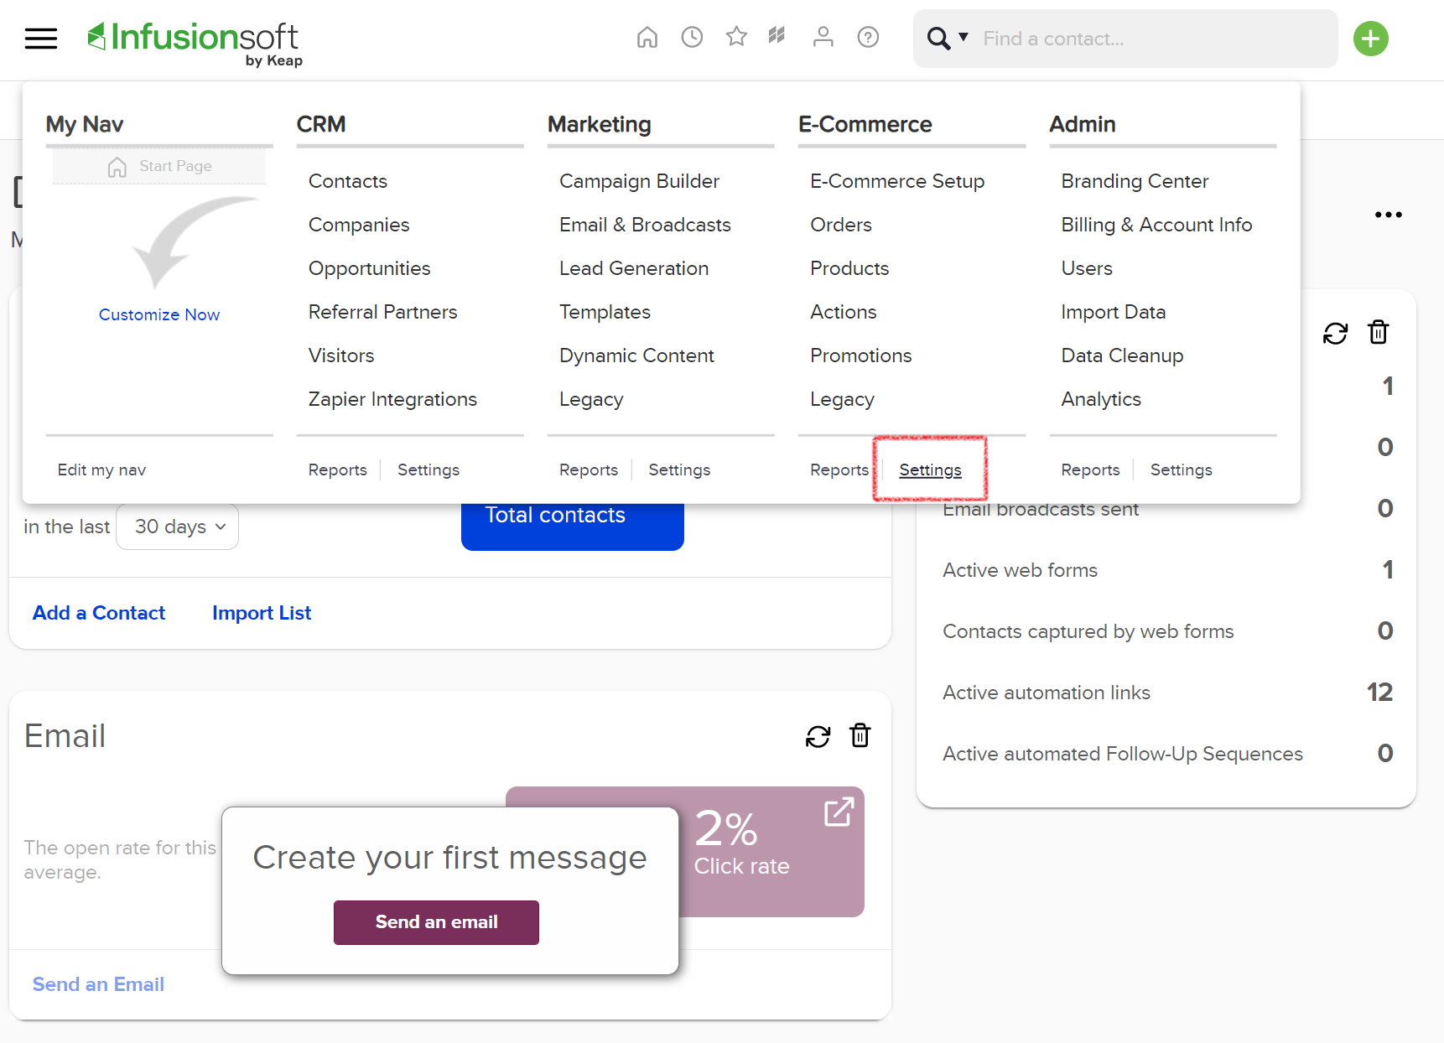Screen dimensions: 1444x1043
Task: Open favorites star icon
Action: 736,37
